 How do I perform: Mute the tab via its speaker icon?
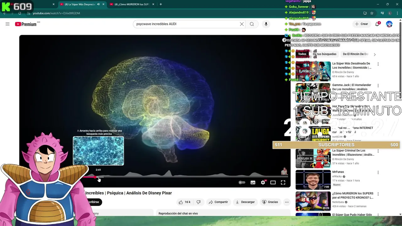[98, 4]
